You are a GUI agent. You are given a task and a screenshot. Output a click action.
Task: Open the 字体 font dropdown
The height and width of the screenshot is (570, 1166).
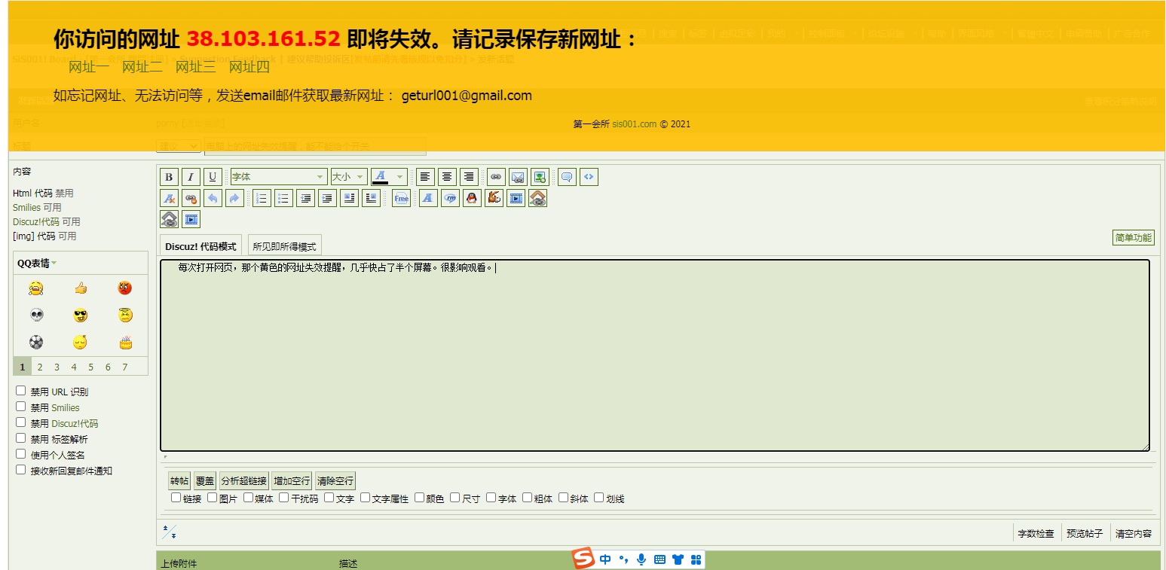click(x=279, y=177)
